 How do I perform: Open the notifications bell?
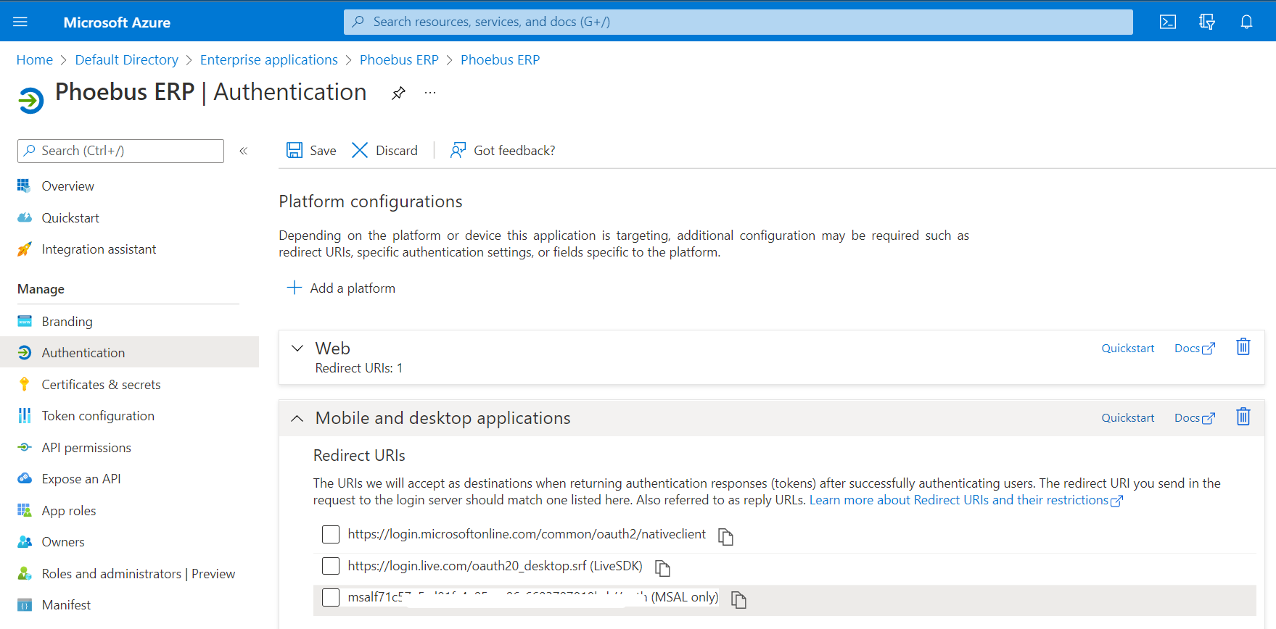tap(1246, 22)
